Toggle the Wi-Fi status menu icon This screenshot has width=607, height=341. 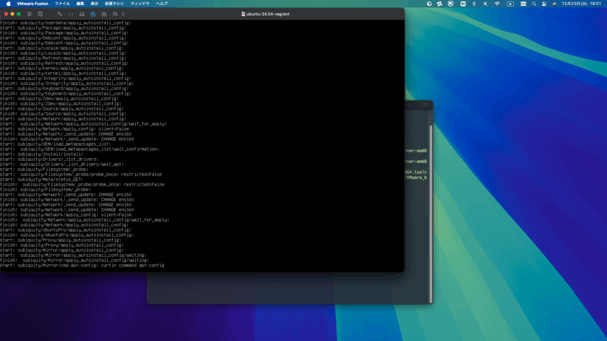[x=497, y=4]
